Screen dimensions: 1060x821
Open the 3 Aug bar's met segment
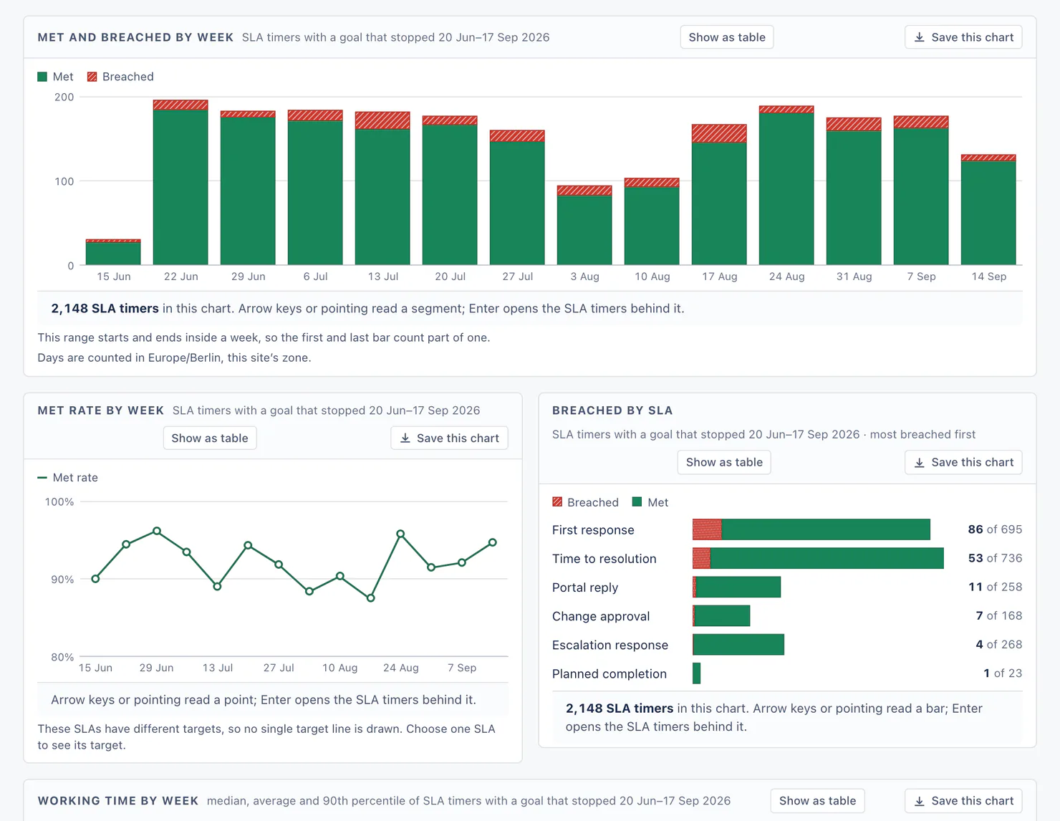[584, 230]
